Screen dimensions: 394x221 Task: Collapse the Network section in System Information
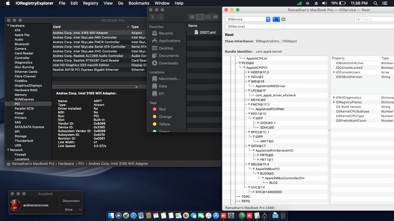point(8,150)
